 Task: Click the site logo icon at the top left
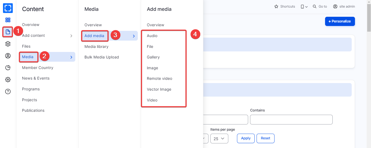pos(8,8)
